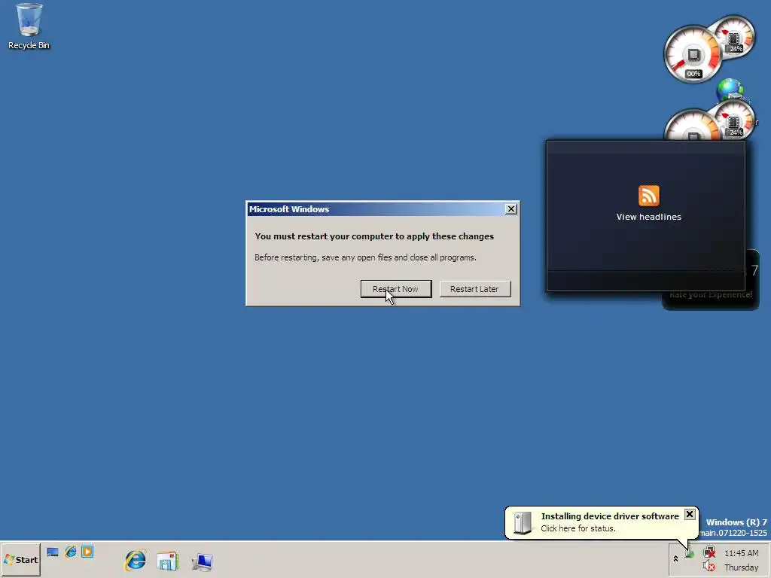Image resolution: width=771 pixels, height=578 pixels.
Task: Open the large Internet Explorer taskbar icon
Action: click(x=136, y=561)
